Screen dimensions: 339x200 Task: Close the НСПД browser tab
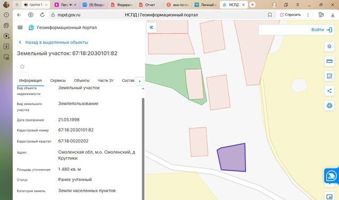[x=243, y=5]
